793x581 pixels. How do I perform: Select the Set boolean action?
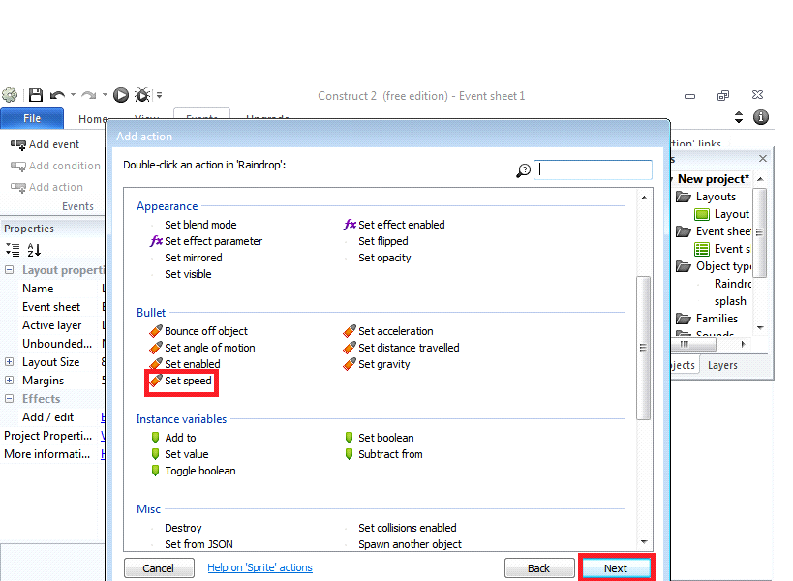[380, 438]
